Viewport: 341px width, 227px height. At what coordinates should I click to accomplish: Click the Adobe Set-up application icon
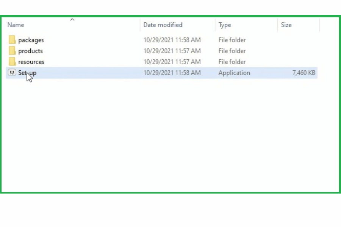[x=12, y=73]
